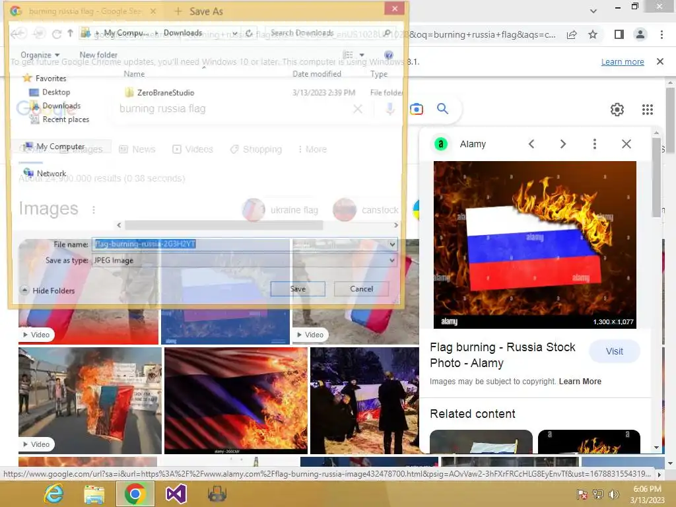This screenshot has width=676, height=507.
Task: Create a New folder in Save As dialog
Action: click(x=98, y=55)
